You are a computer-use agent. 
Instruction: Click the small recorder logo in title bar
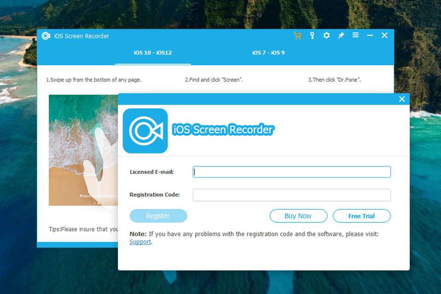coord(46,36)
